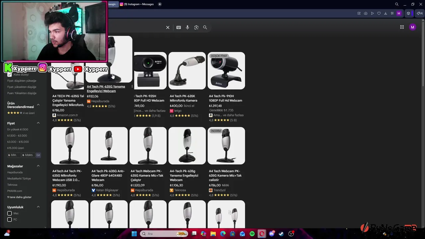The image size is (425, 239).
Task: Click the Maks. price input field
Action: click(x=28, y=155)
